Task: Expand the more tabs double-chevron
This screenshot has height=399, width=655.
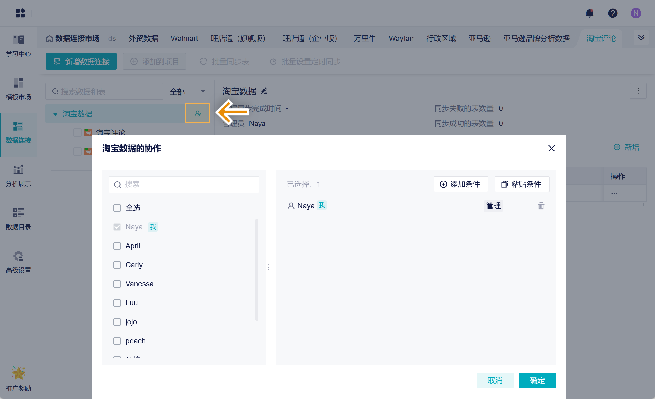Action: [x=641, y=37]
